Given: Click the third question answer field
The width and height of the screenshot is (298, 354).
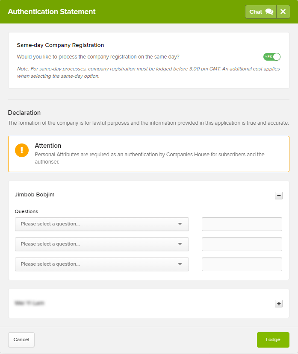Looking at the screenshot, I should [242, 264].
